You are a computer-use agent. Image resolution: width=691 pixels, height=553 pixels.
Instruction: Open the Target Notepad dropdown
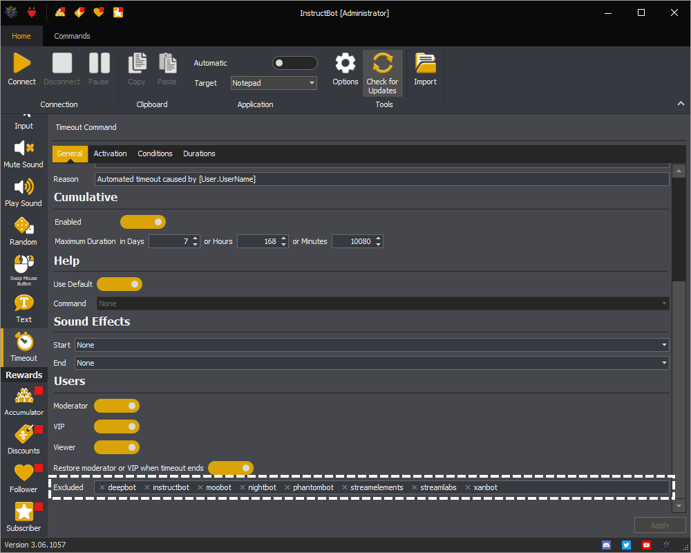tap(274, 83)
